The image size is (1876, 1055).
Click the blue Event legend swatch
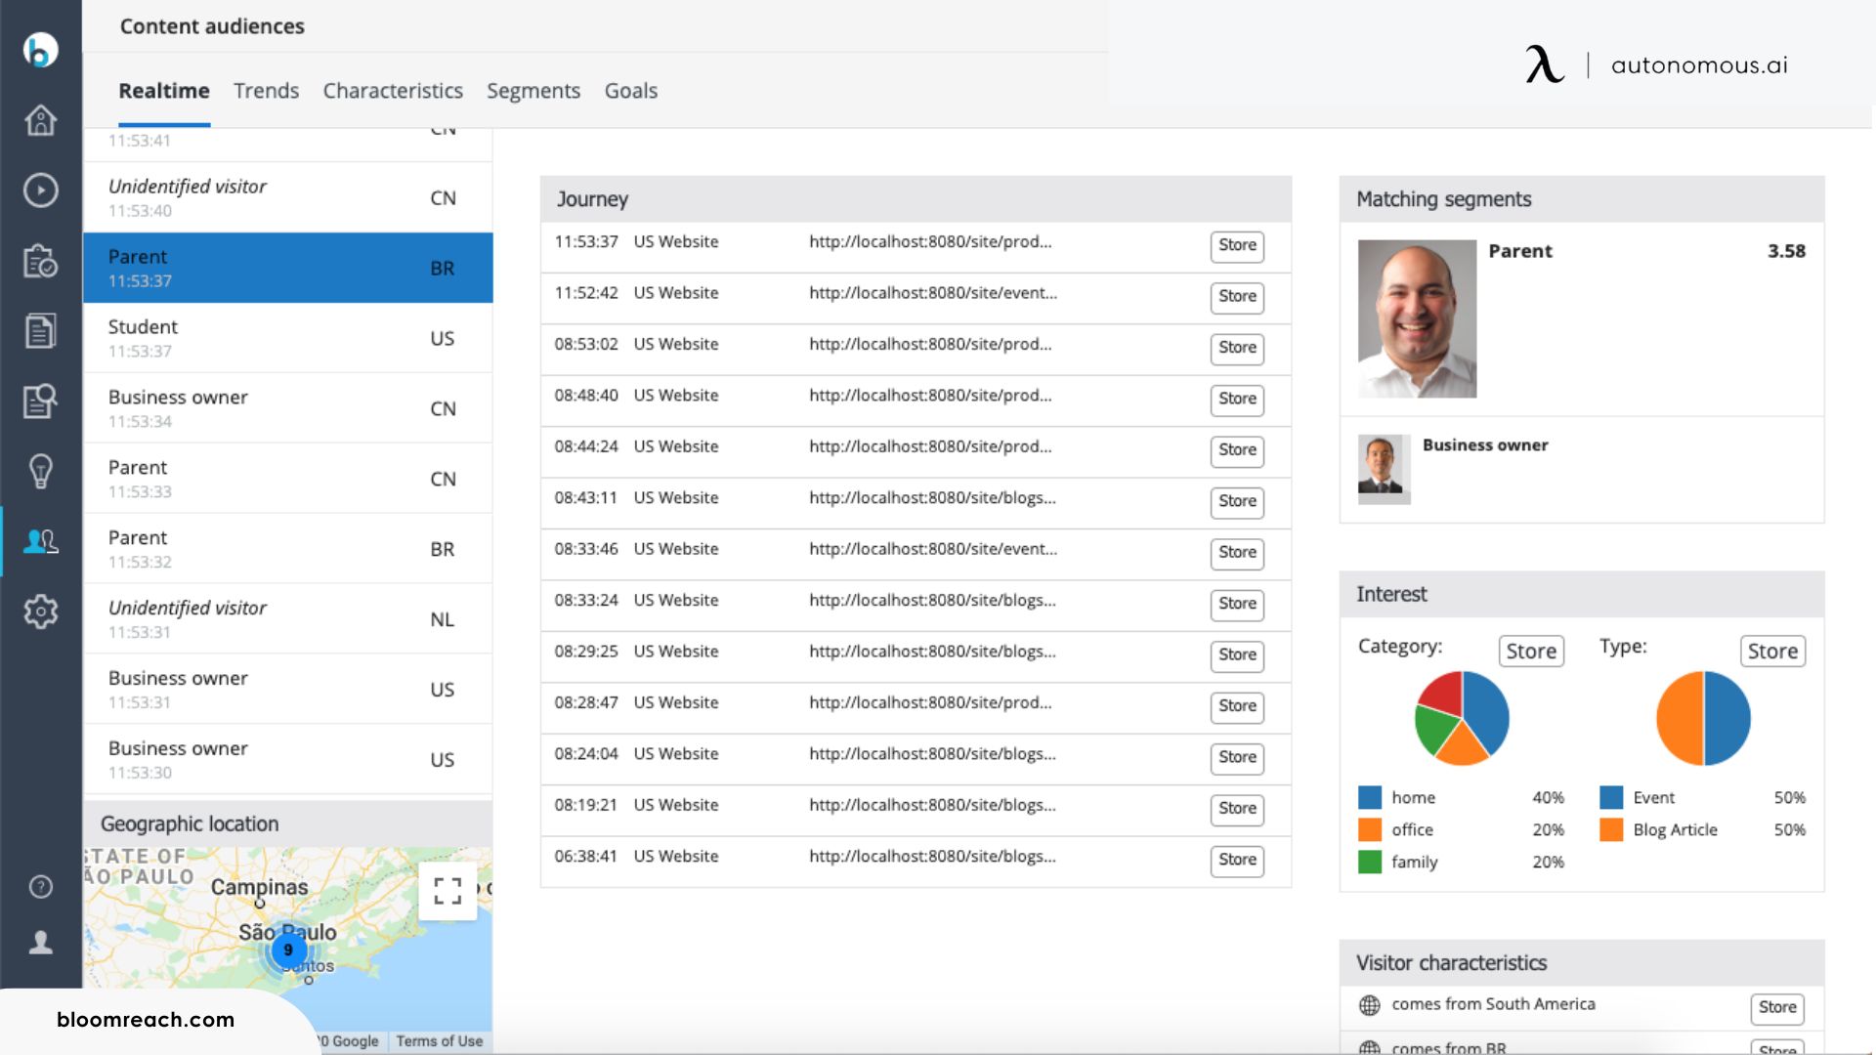tap(1611, 798)
